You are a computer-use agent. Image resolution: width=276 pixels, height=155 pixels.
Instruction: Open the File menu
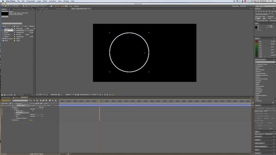(x=18, y=1)
